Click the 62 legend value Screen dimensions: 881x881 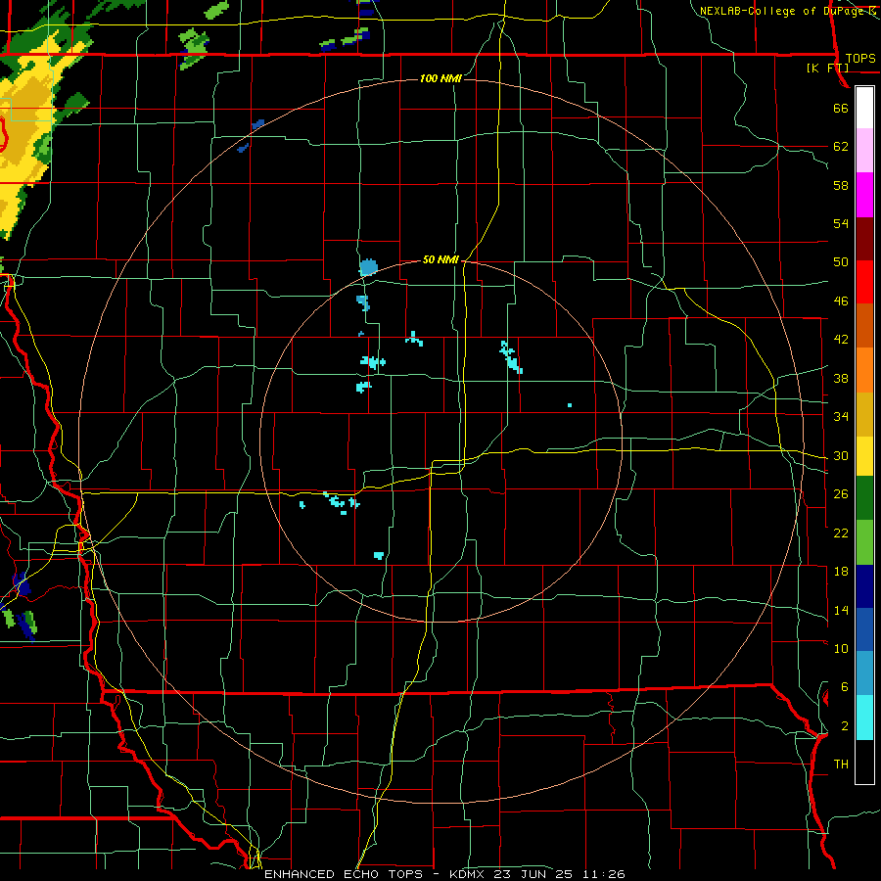[x=841, y=147]
